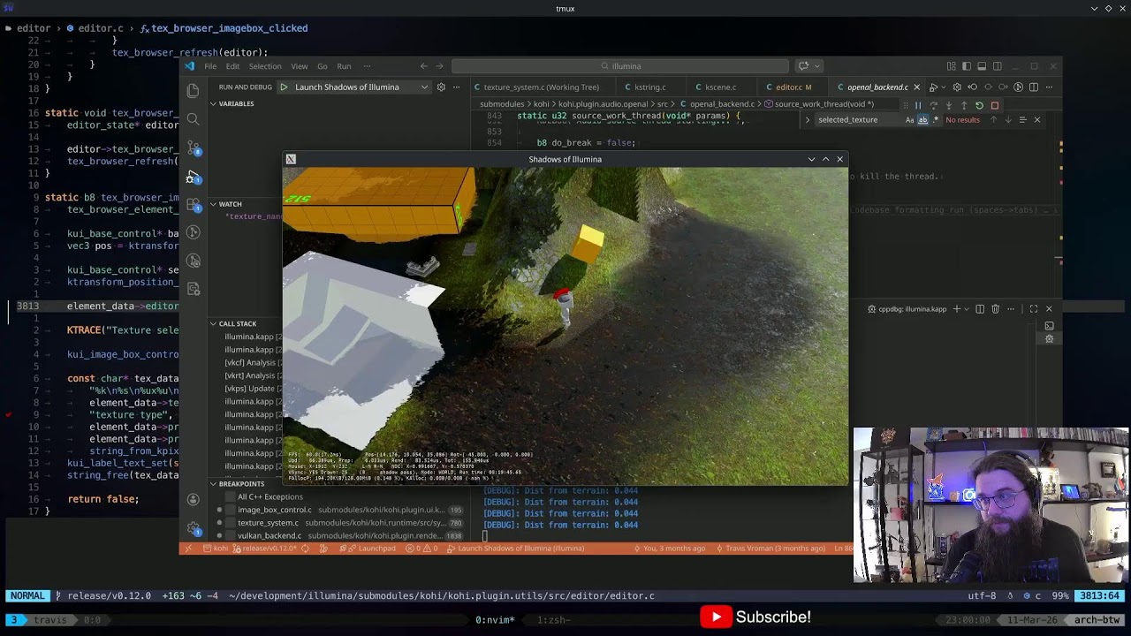
Task: Expand the Toggle Replace chevron in the find widget
Action: click(x=808, y=120)
